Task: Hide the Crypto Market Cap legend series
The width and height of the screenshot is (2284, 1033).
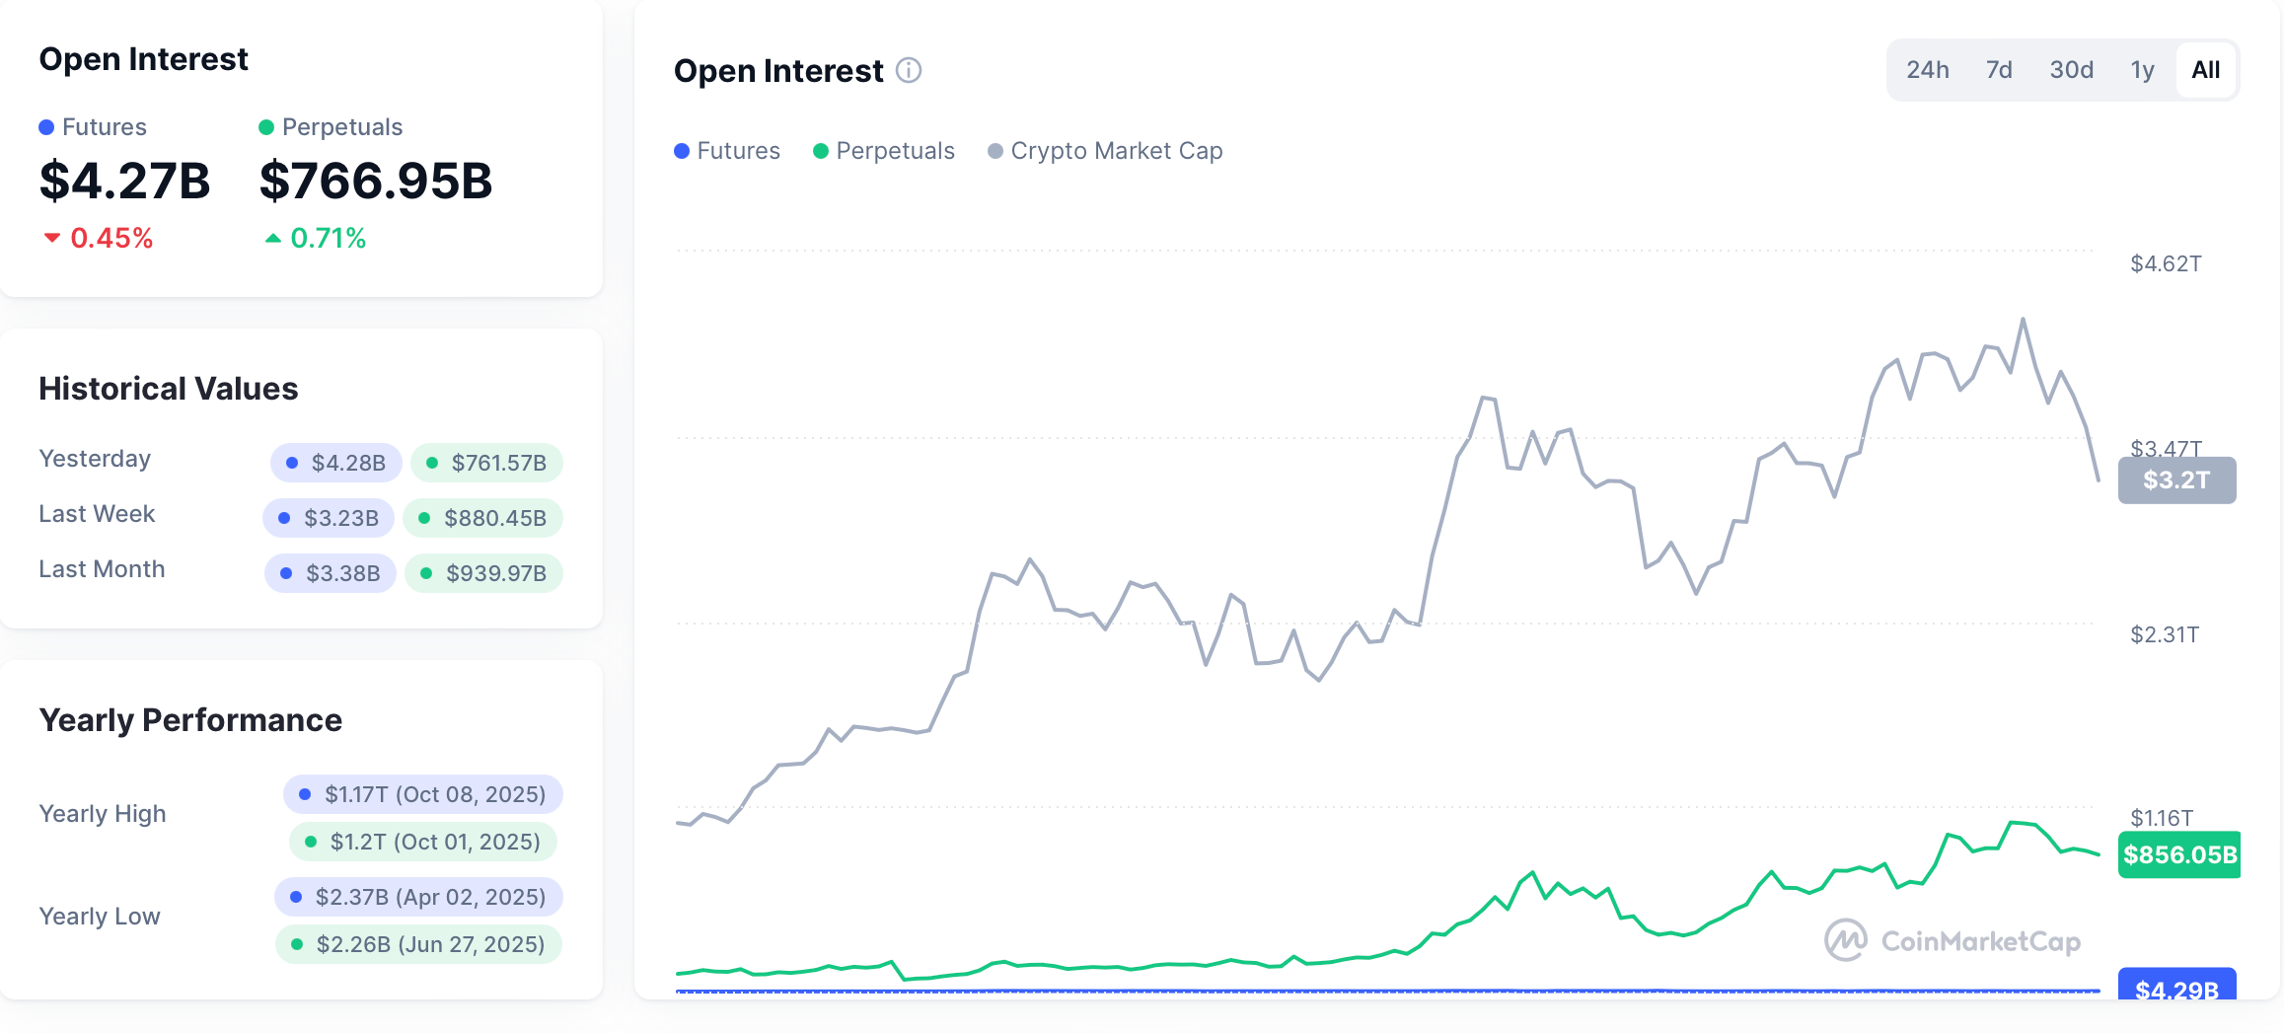Action: 1105,151
